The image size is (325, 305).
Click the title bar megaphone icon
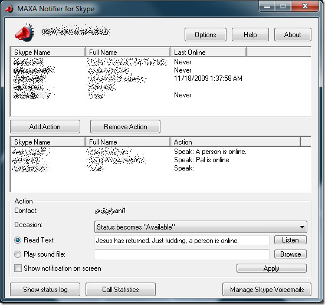pyautogui.click(x=9, y=9)
